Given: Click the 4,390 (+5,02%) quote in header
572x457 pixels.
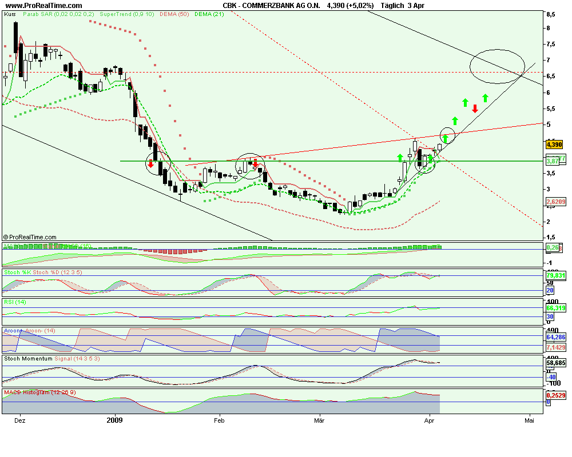Looking at the screenshot, I should [350, 6].
